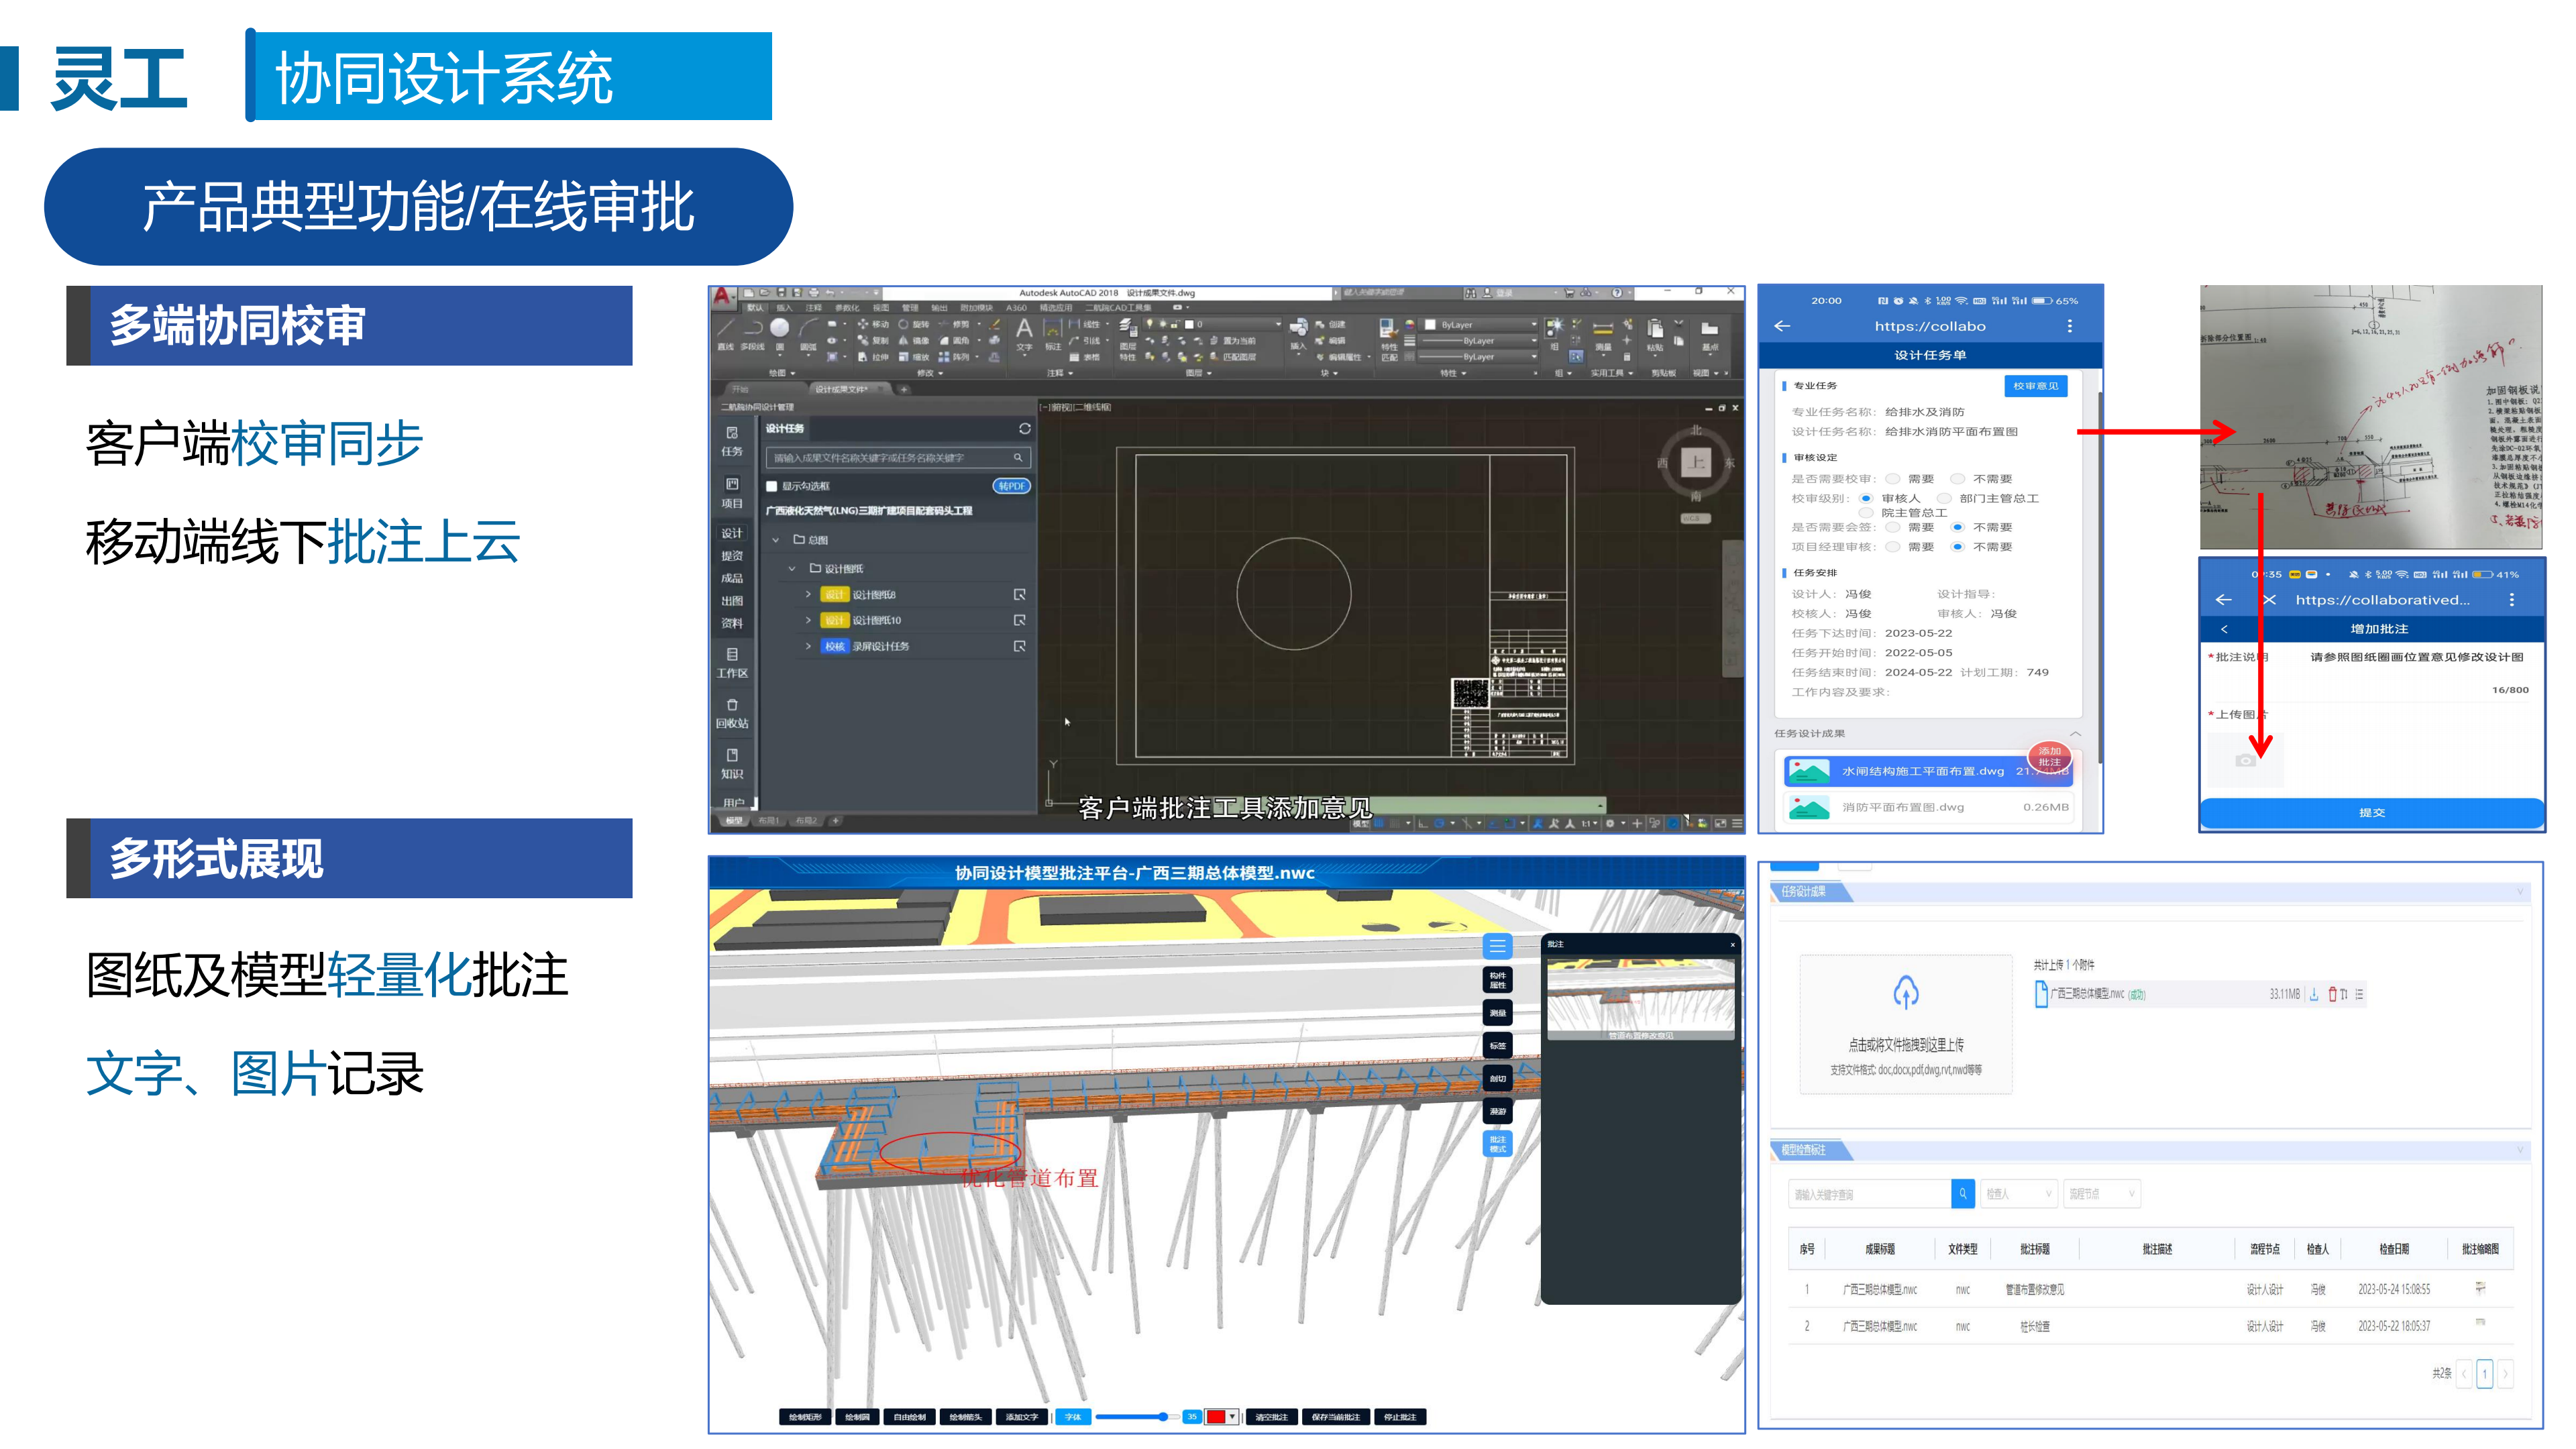2576x1449 pixels.
Task: Select the 测量 measure tool
Action: [1497, 1013]
